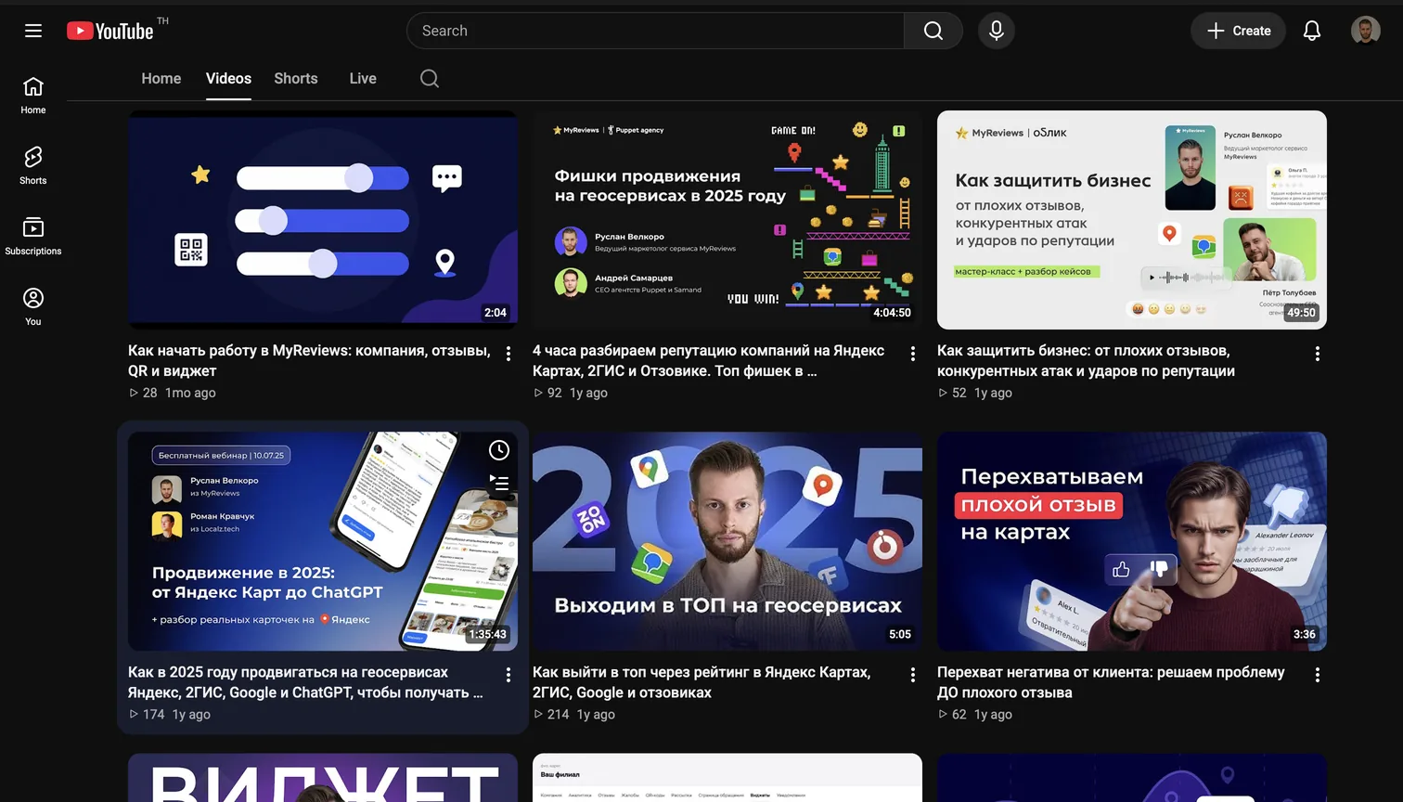Open the 'ВИДЖЕТ' thumbnail in bottom row
The image size is (1403, 802).
click(323, 778)
